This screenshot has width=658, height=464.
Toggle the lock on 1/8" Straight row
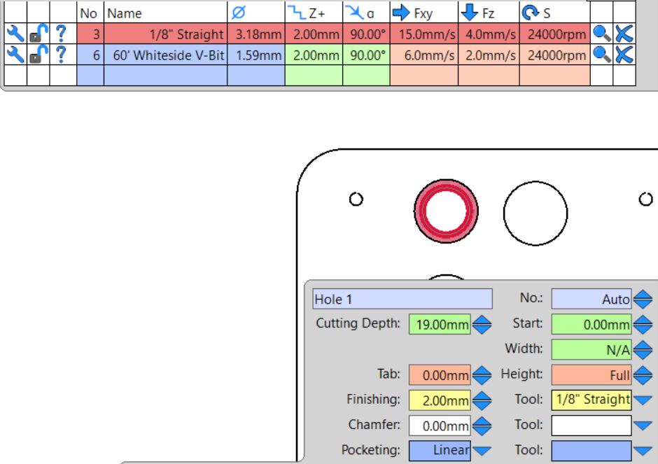(x=38, y=34)
